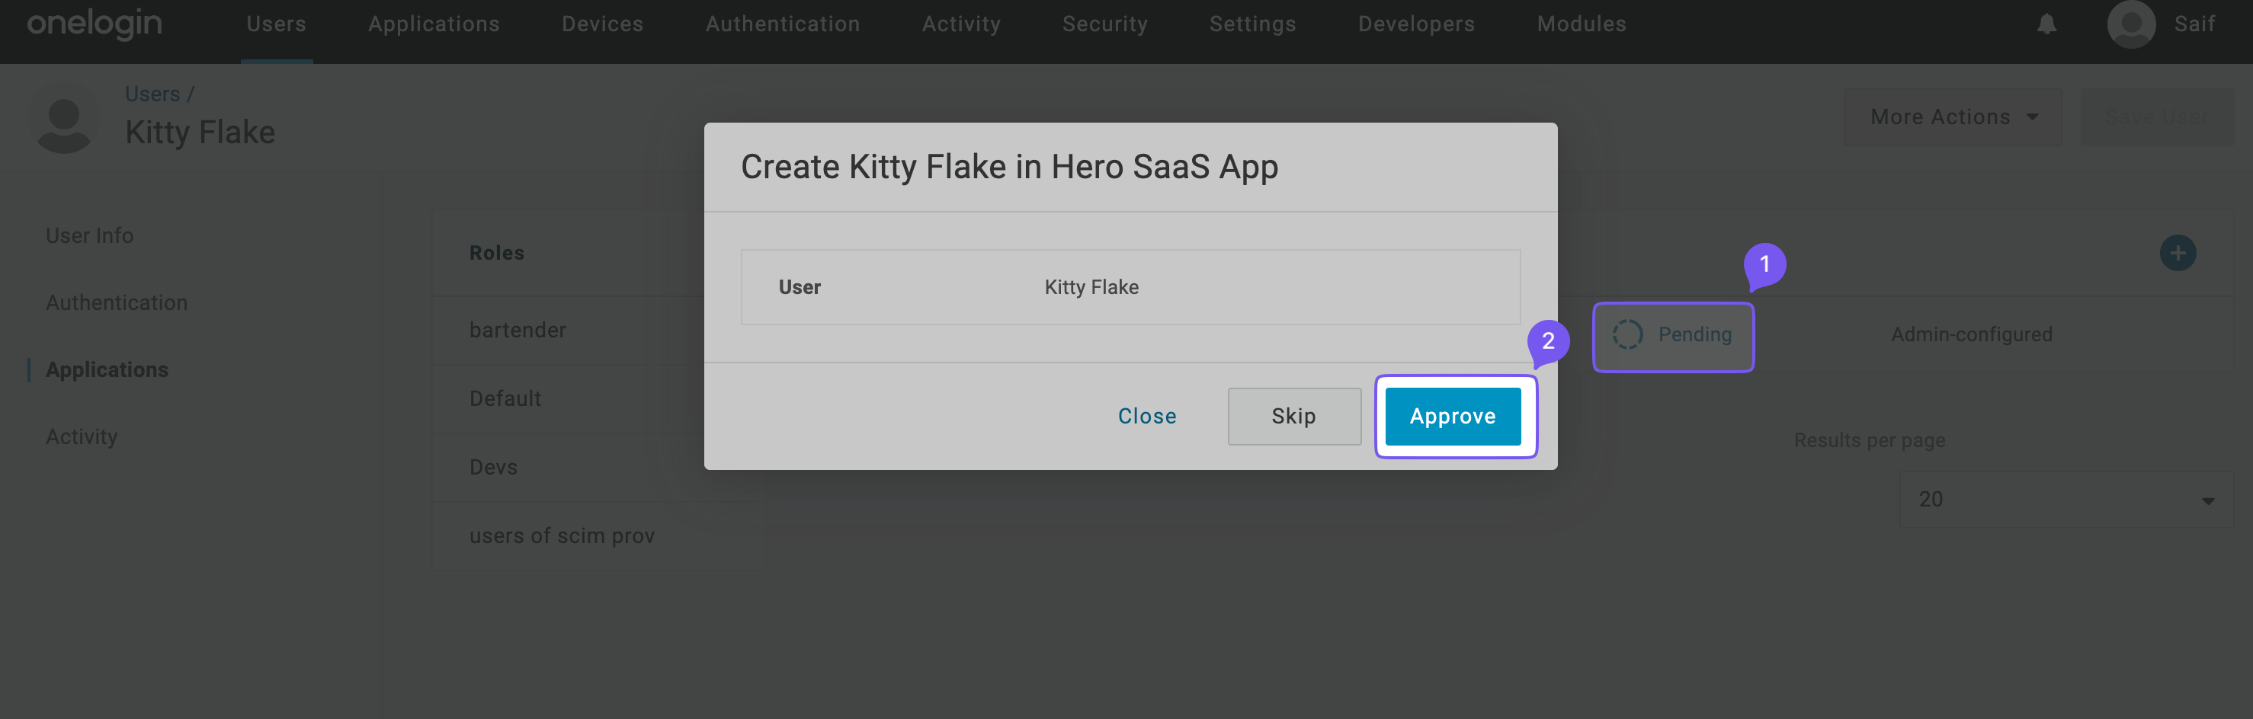The image size is (2253, 719).
Task: Approve creating Kitty Flake in Hero SaaS App
Action: tap(1453, 416)
